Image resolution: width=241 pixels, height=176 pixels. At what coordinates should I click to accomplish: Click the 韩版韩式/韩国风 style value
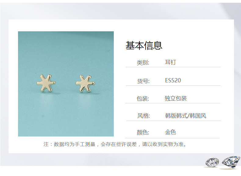186,116
